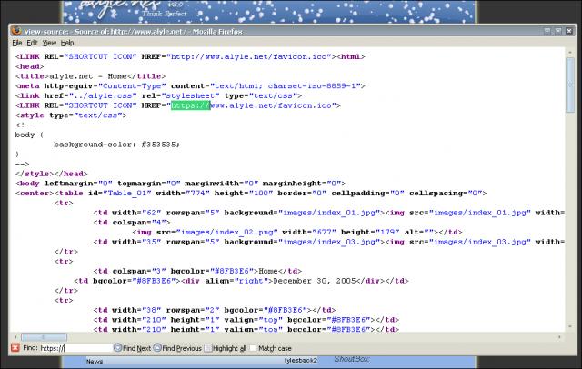Click horizontal scrollbar right arrow
The width and height of the screenshot is (582, 369).
pos(559,337)
